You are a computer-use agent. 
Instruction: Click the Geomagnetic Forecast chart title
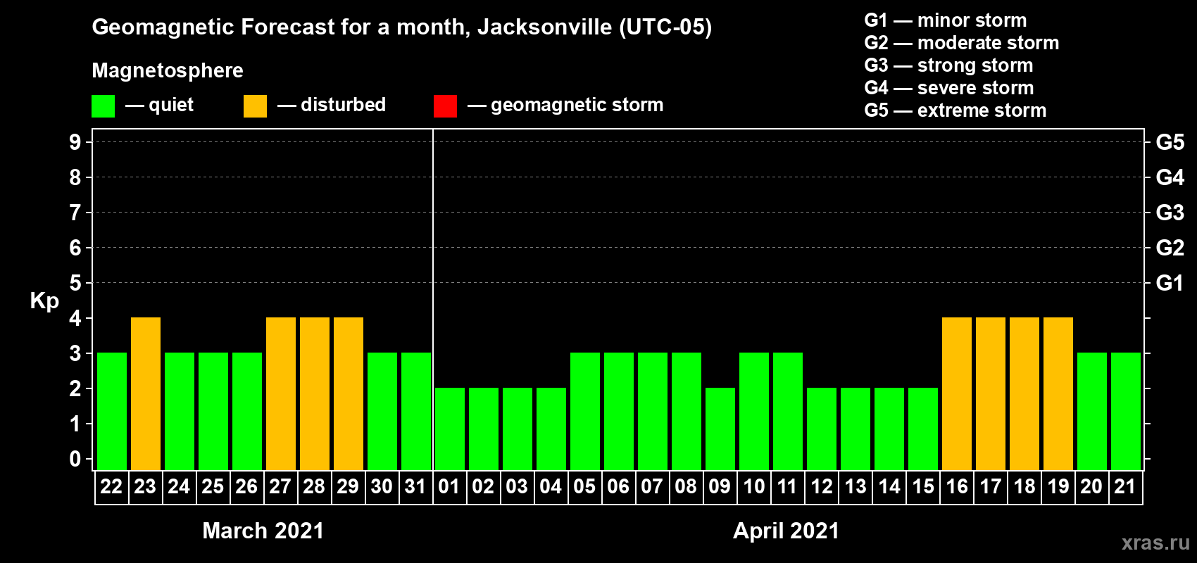[402, 27]
